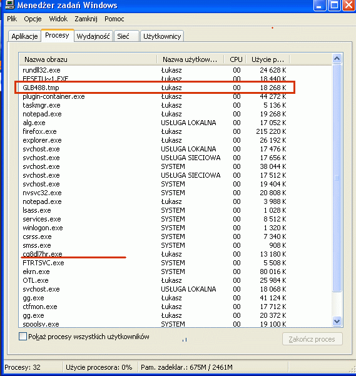This screenshot has height=376, width=356.
Task: Click the Użycie procesora: 0% status
Action: (99, 367)
